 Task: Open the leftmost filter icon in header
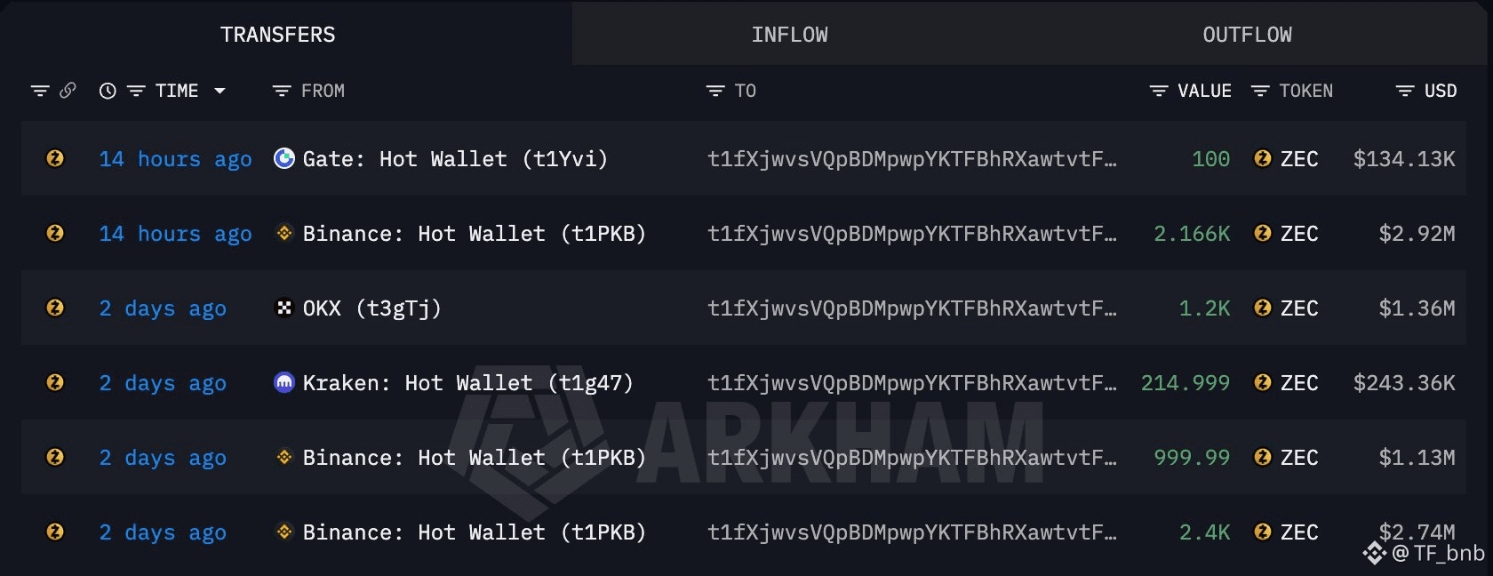pyautogui.click(x=40, y=91)
